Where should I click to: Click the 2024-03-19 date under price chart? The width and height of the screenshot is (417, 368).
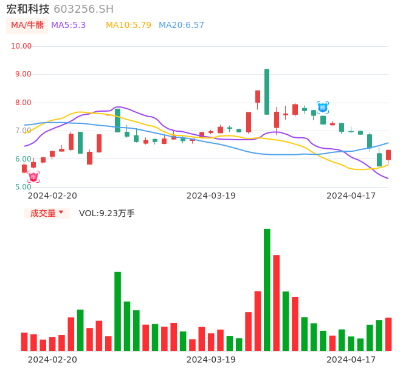tap(211, 196)
